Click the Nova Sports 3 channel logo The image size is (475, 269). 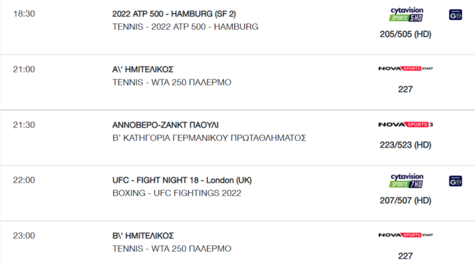tap(406, 124)
